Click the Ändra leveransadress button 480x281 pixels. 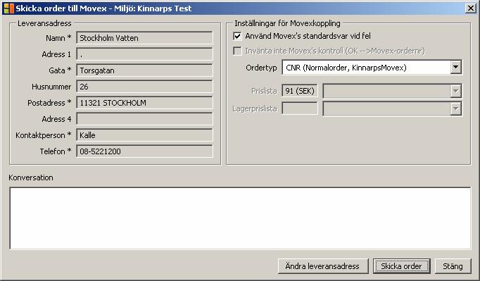point(323,266)
